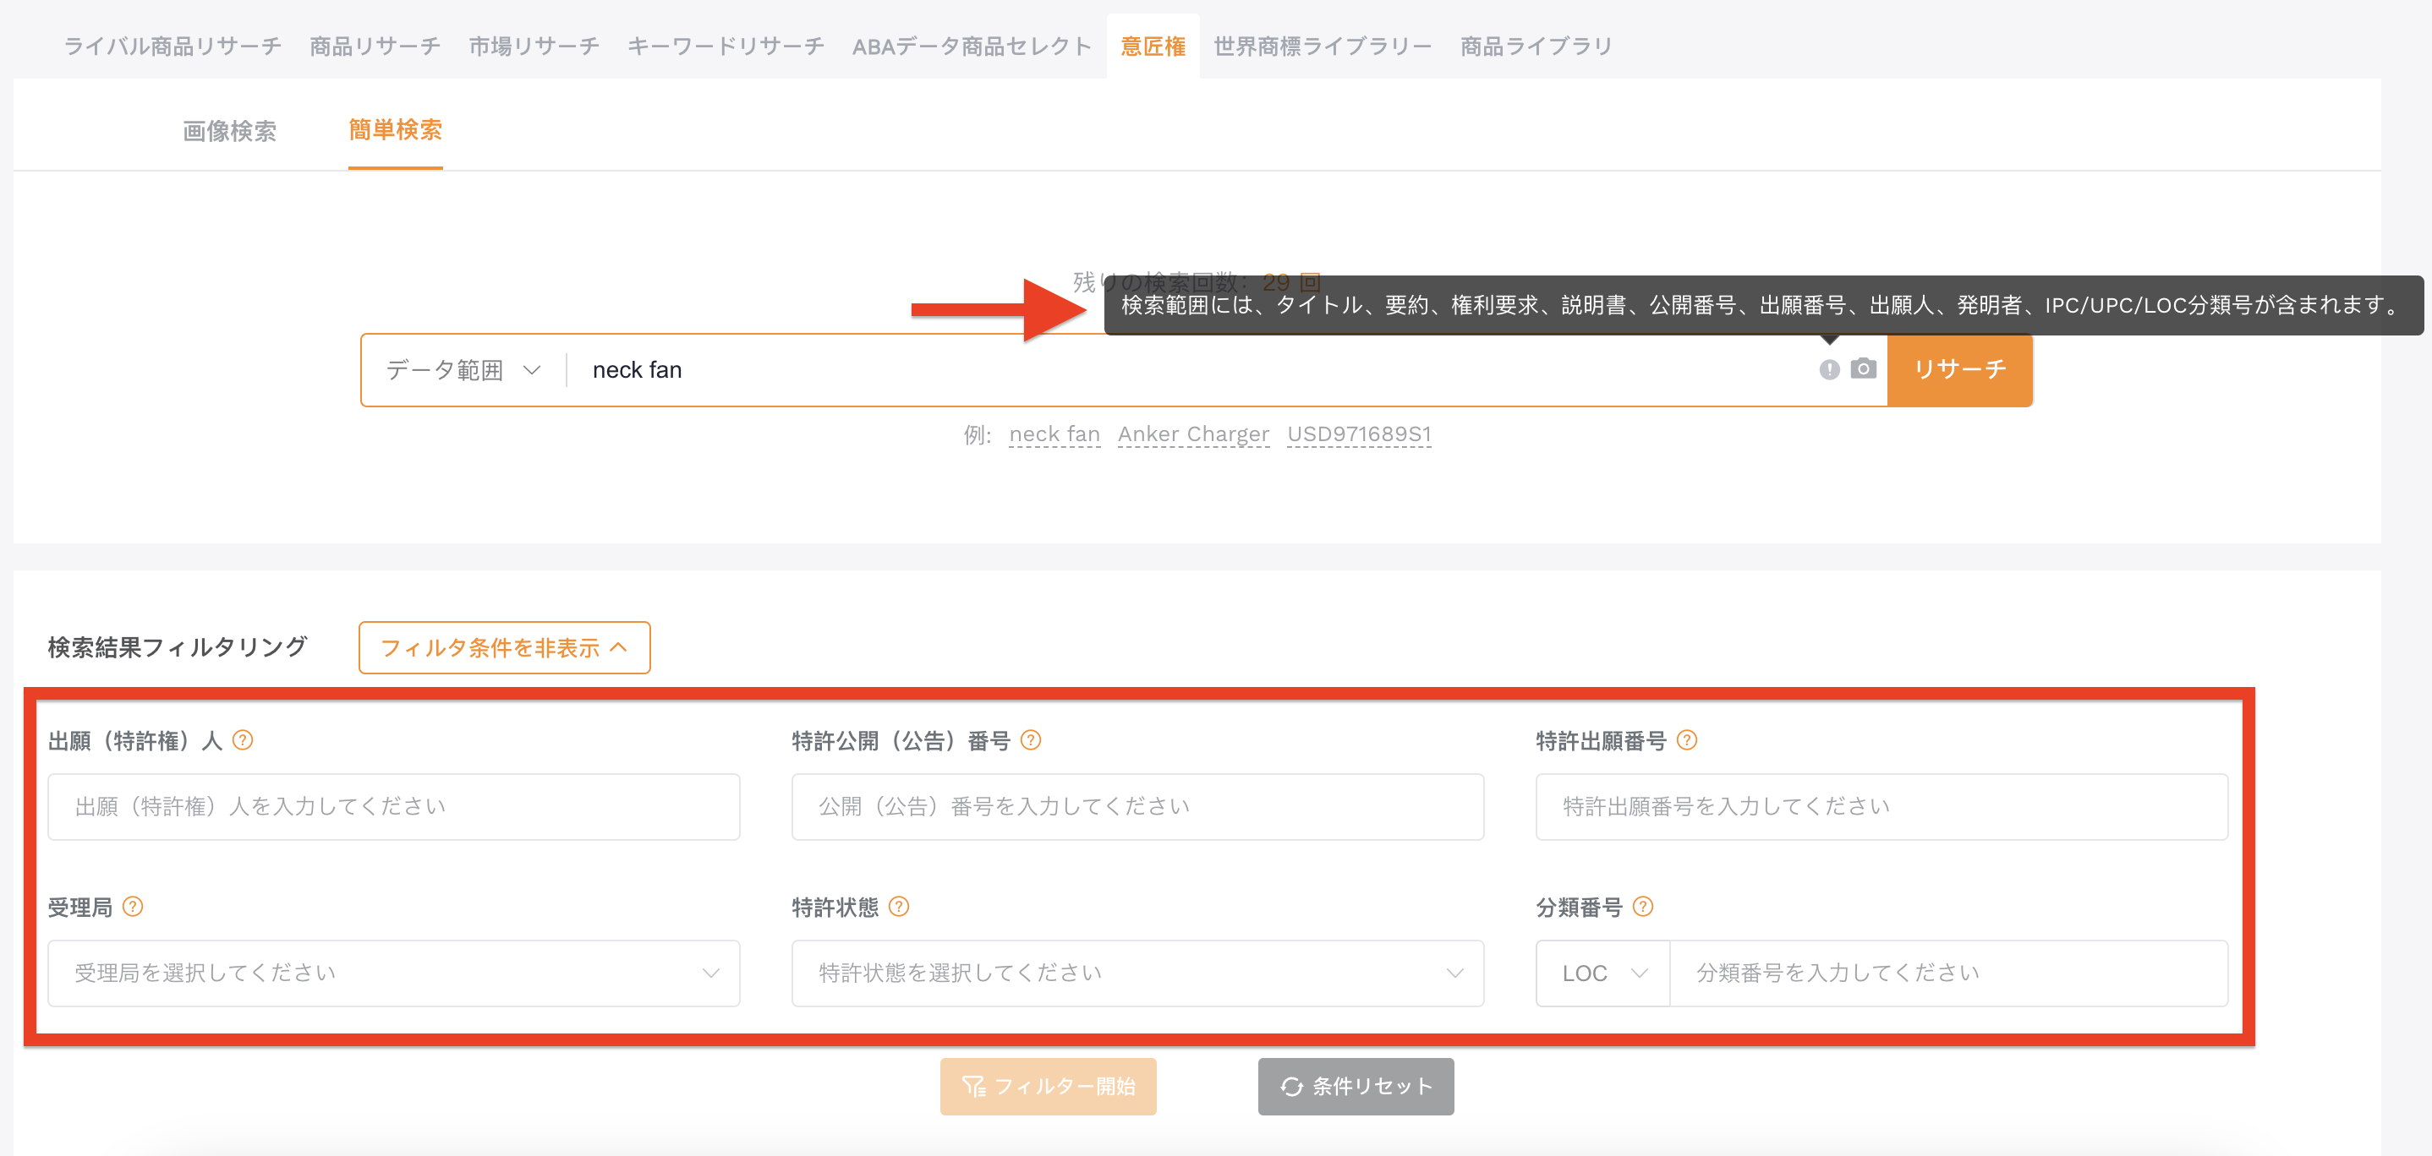Click the example link neck fan

[x=1054, y=434]
